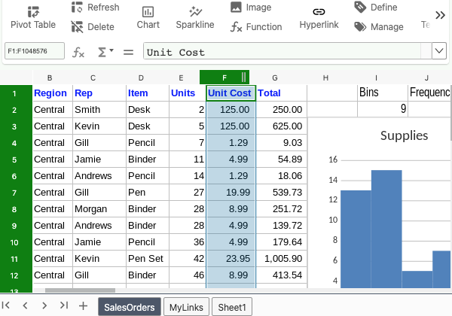452x316 pixels.
Task: Switch to the Sheet1 tab
Action: click(x=232, y=307)
